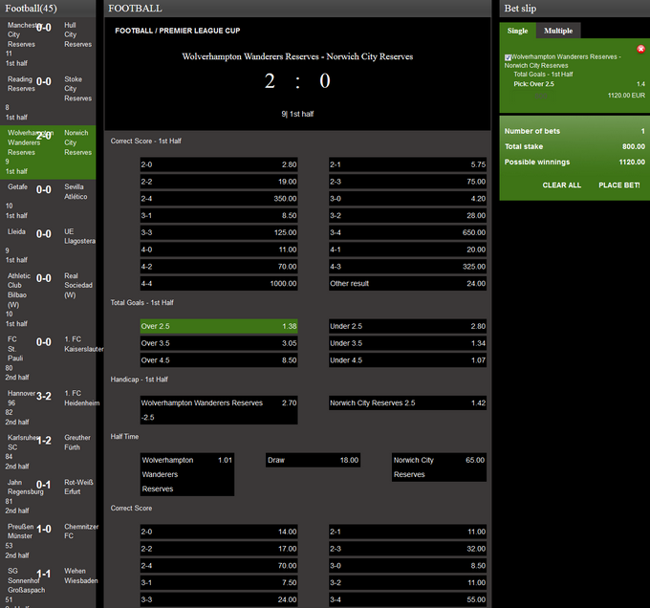Pick correct score 4-2 at 70.00
650x608 pixels.
(219, 267)
